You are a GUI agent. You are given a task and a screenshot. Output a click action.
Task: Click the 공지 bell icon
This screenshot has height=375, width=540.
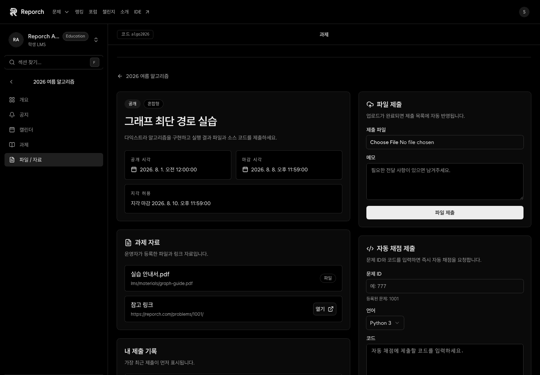pos(12,115)
